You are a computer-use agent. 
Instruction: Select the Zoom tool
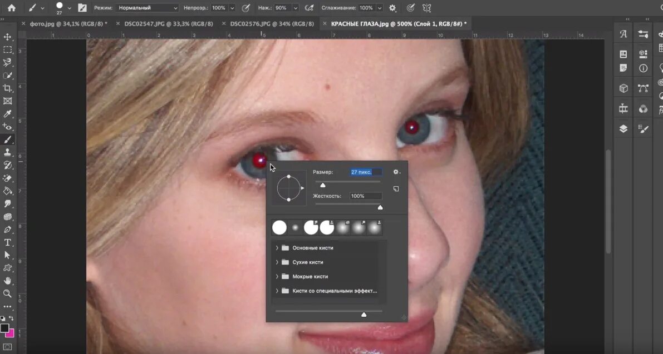tap(8, 293)
